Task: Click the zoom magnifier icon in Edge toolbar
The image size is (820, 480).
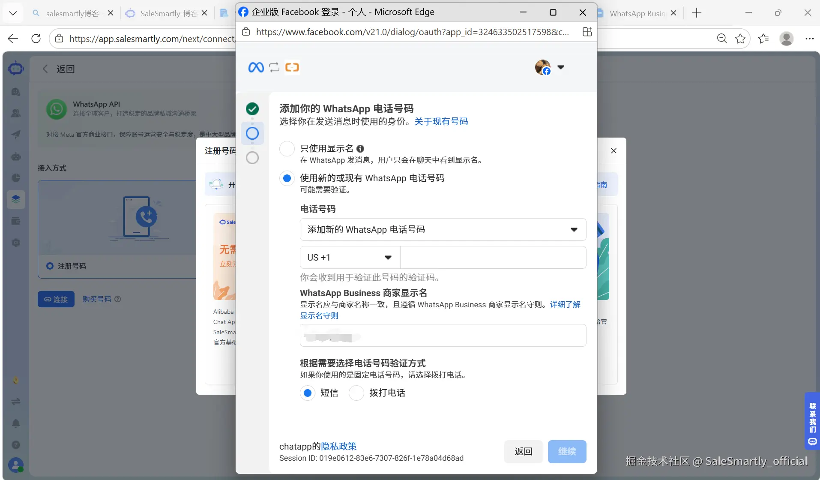Action: [722, 39]
